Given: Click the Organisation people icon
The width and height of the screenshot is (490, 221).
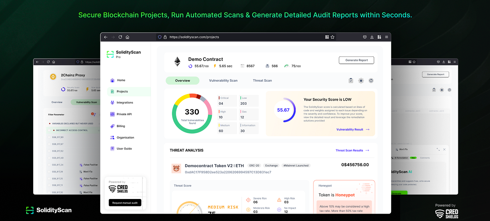Looking at the screenshot, I should point(112,138).
